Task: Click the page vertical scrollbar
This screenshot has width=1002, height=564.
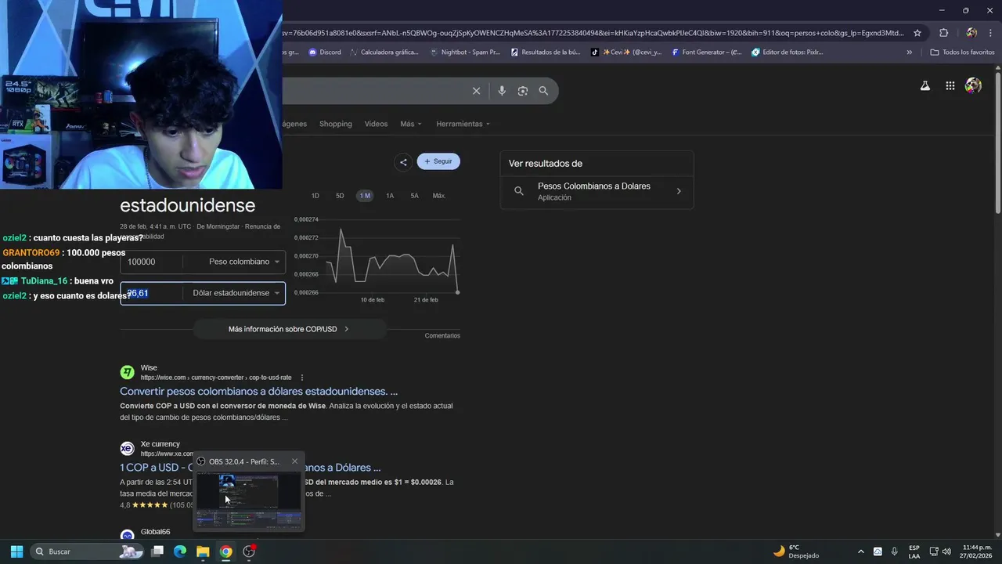Action: (998, 141)
